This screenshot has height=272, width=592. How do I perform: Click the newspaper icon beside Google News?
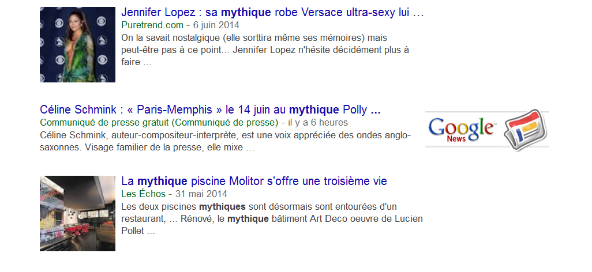pos(525,129)
